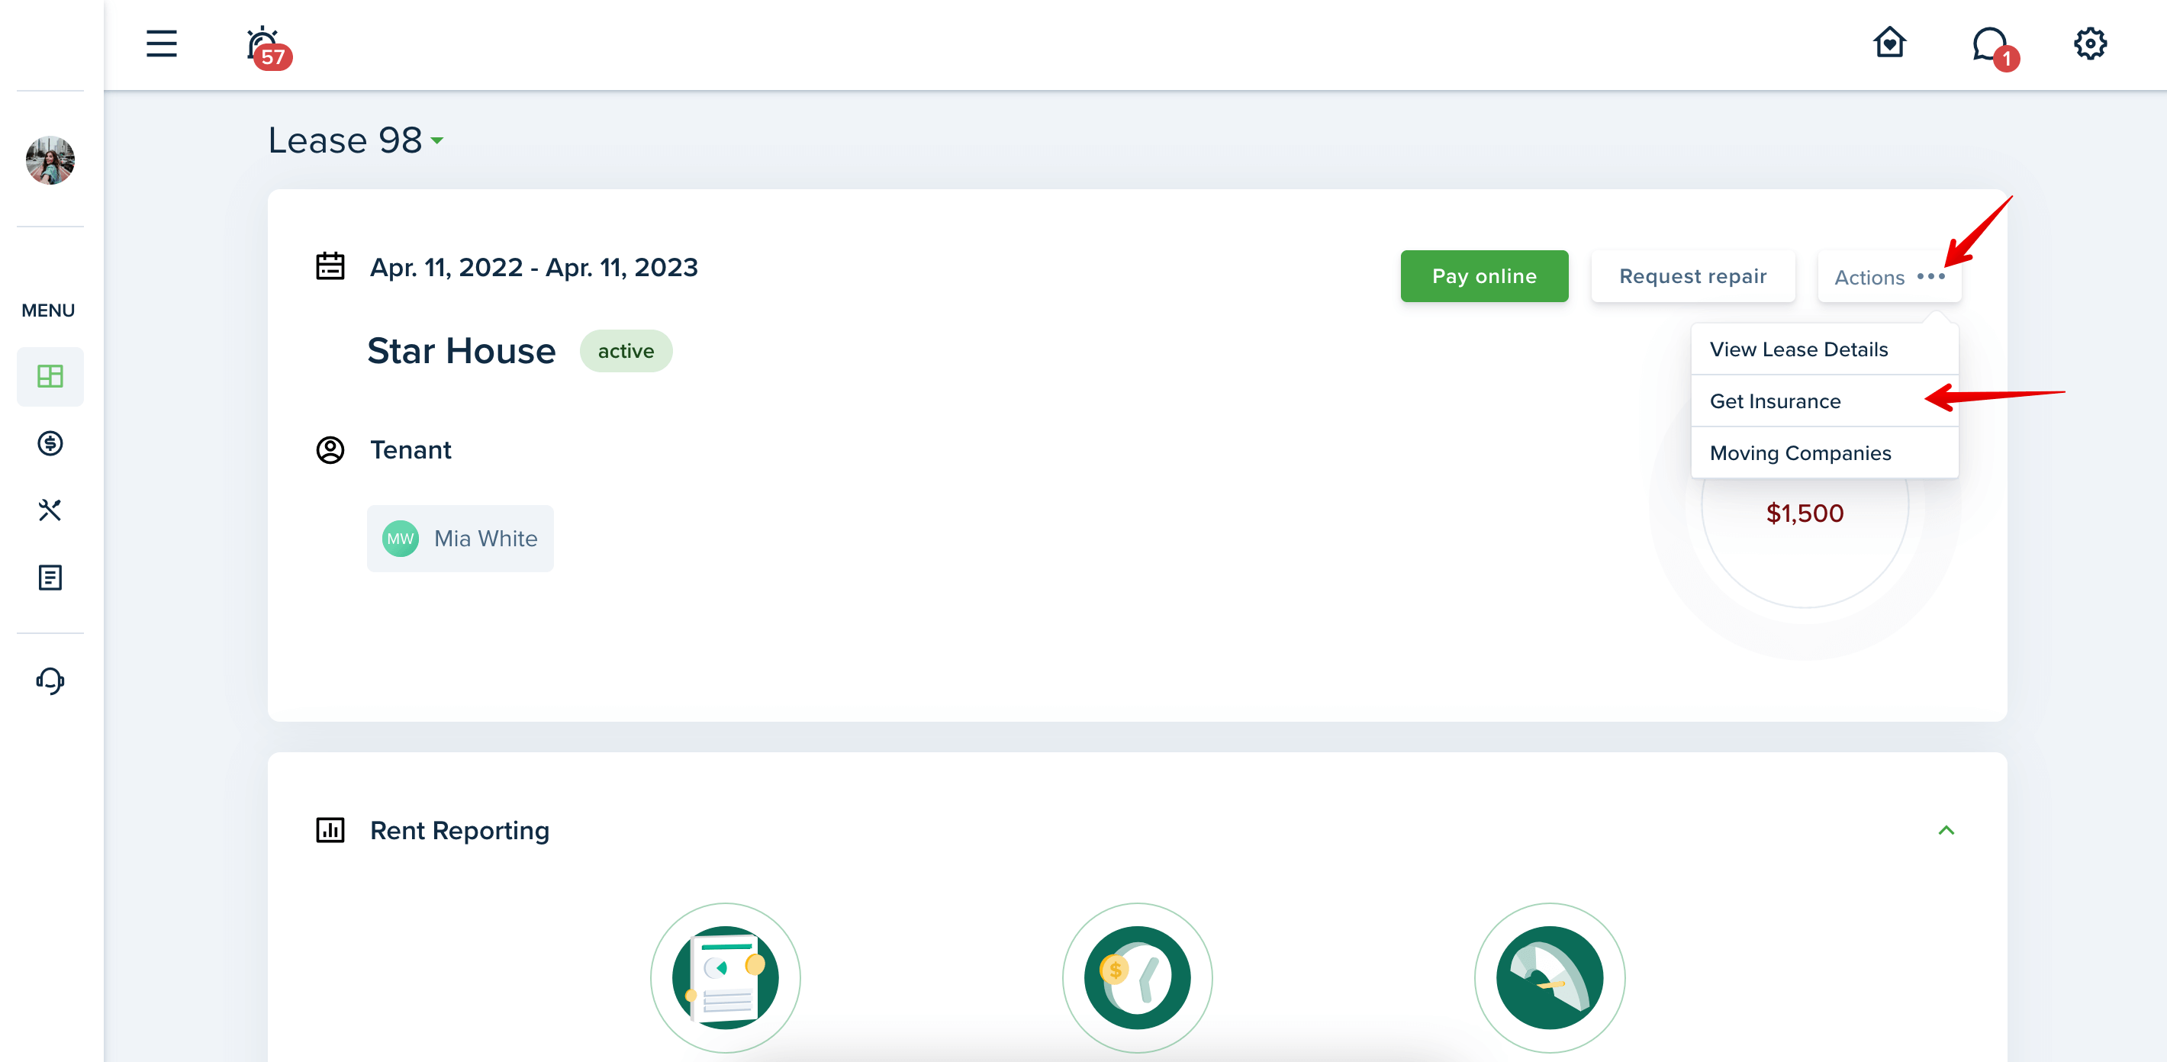
Task: Click the user profile avatar
Action: 50,159
